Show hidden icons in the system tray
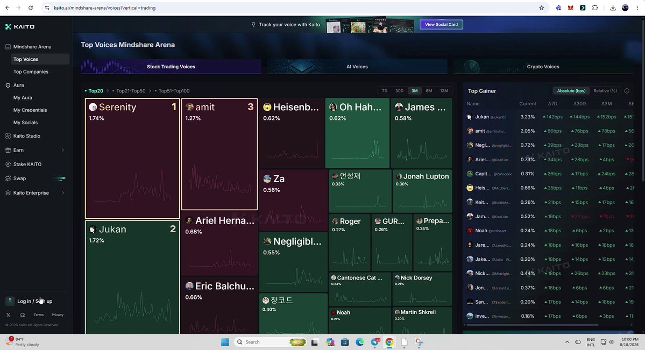 click(x=567, y=342)
